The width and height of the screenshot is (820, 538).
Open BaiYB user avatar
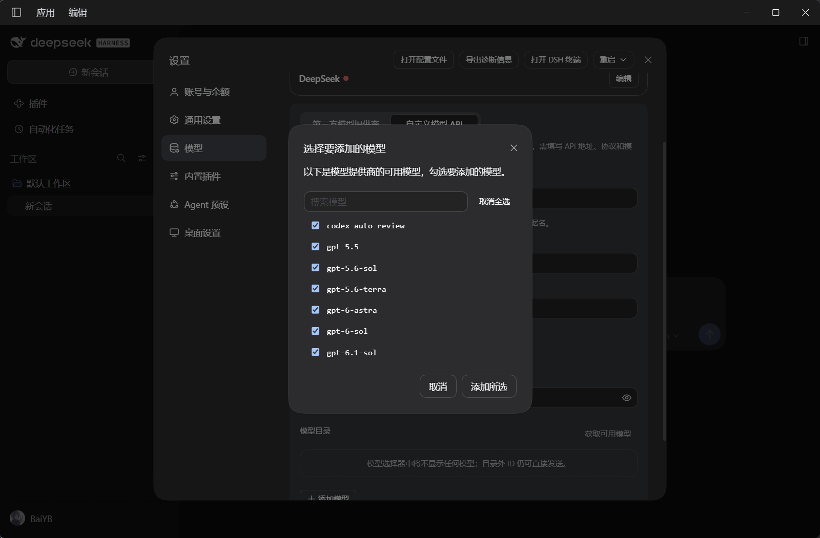coord(17,518)
